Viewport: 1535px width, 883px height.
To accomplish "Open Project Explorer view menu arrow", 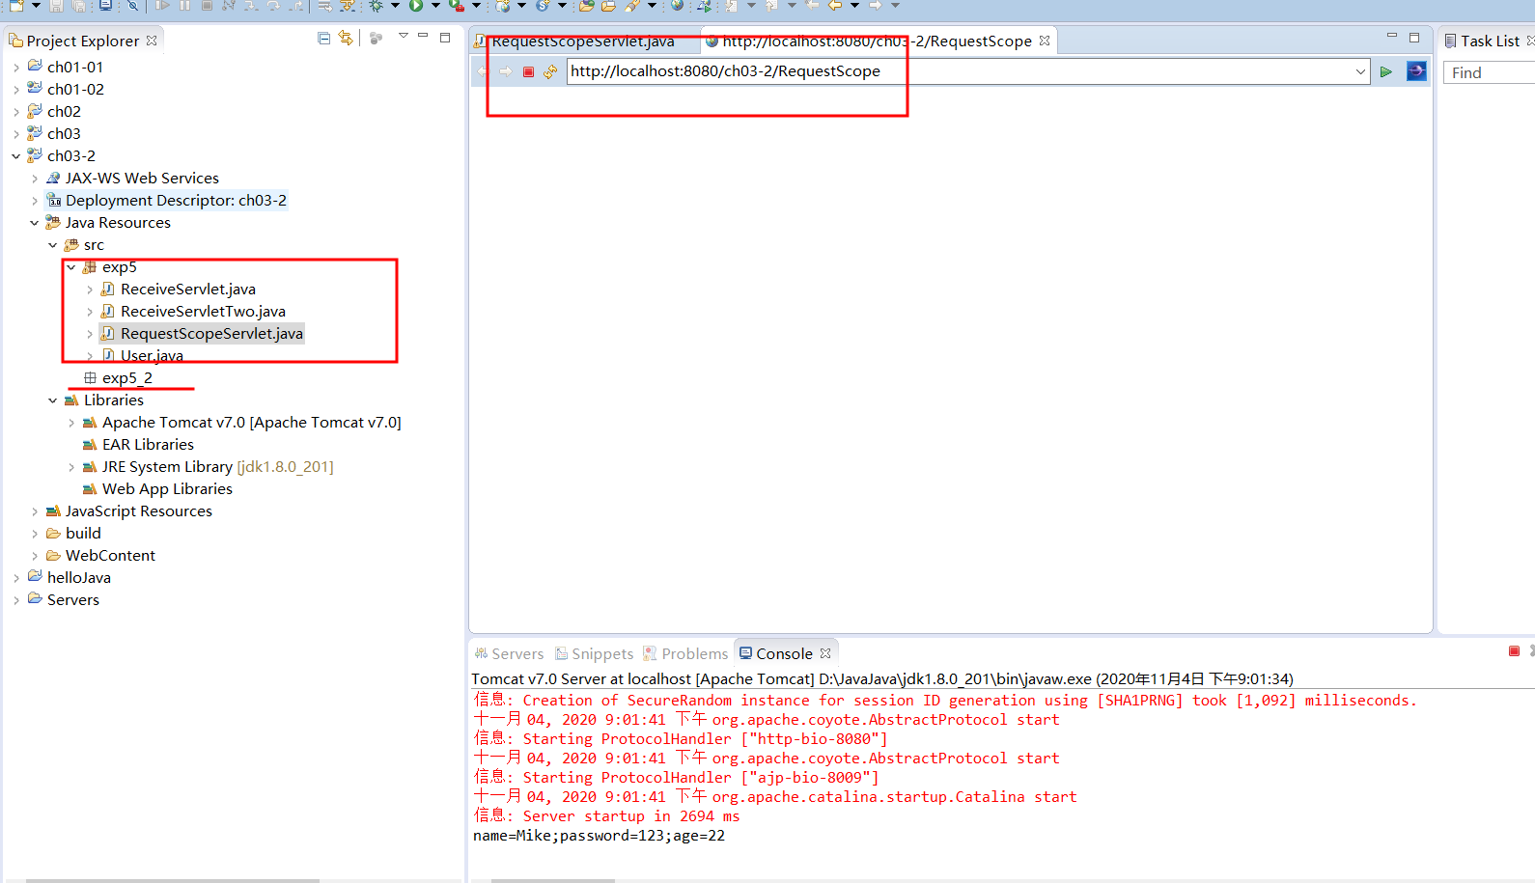I will coord(404,37).
